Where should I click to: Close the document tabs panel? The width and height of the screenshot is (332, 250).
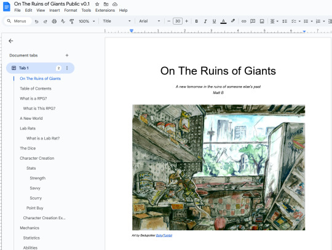pos(11,41)
